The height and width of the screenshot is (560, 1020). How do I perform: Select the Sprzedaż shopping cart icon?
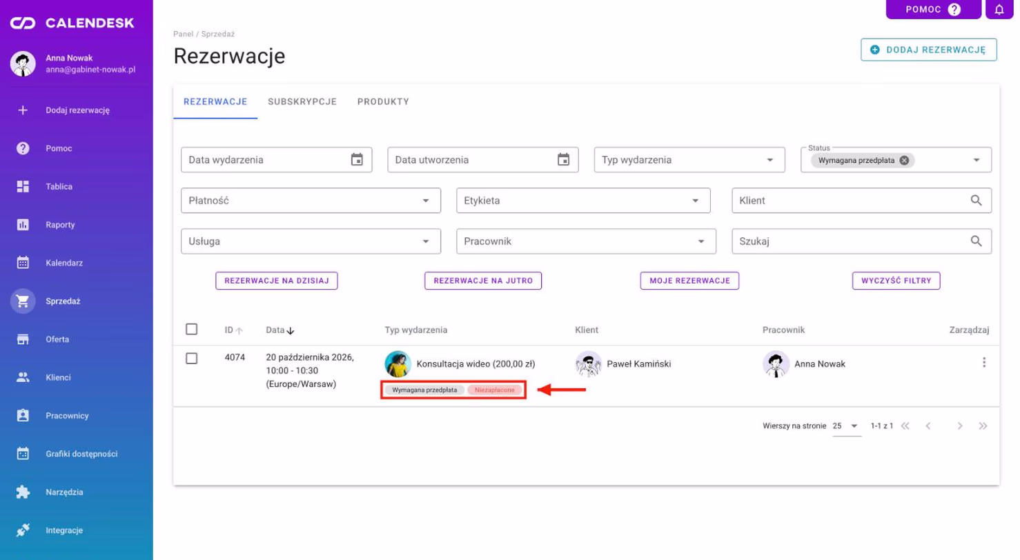23,301
